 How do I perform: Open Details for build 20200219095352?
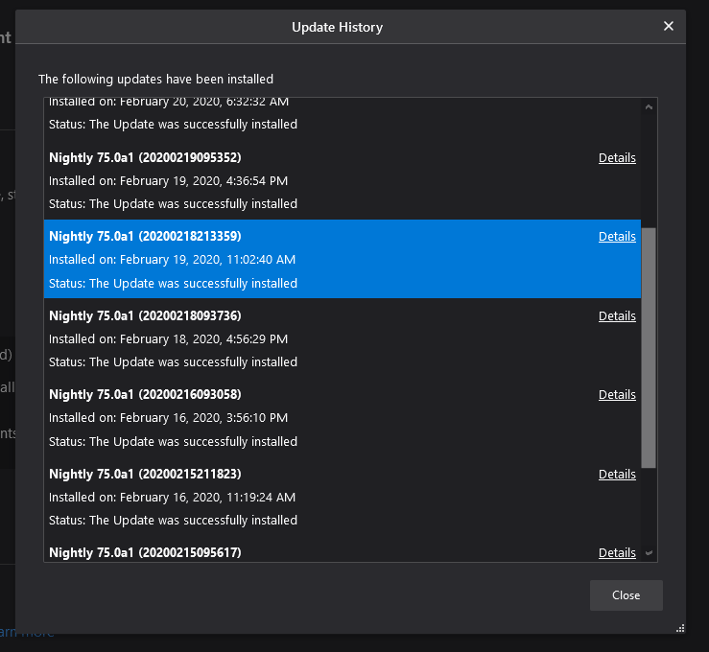tap(617, 157)
